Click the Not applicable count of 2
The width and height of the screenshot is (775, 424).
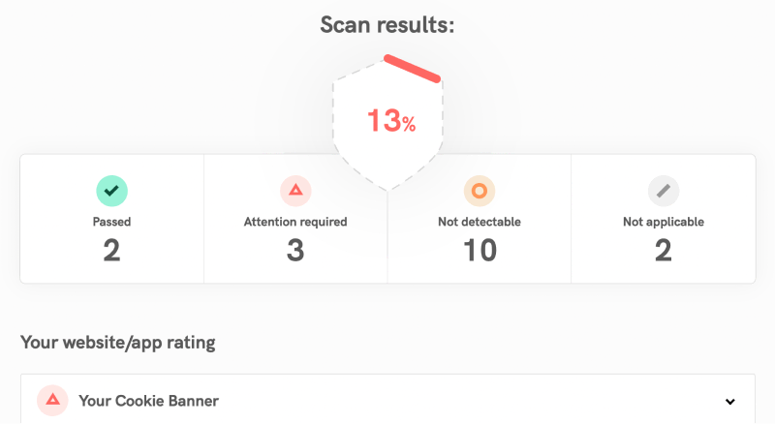tap(664, 251)
